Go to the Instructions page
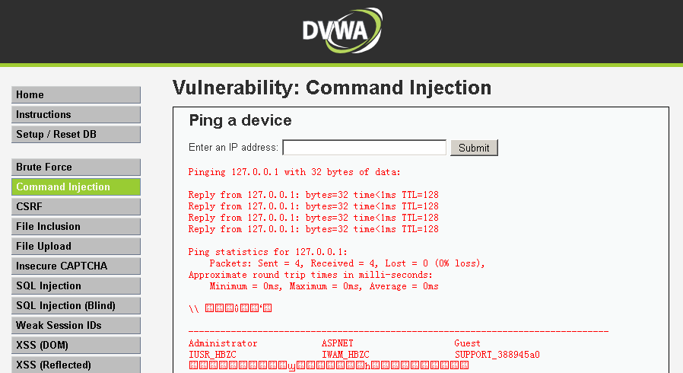The image size is (683, 373). pos(76,115)
